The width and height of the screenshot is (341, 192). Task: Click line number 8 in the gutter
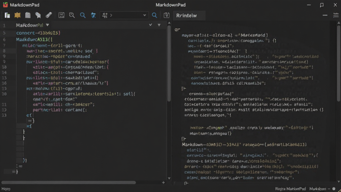coord(4,51)
